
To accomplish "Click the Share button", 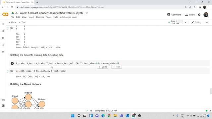I will pyautogui.click(x=190, y=15).
